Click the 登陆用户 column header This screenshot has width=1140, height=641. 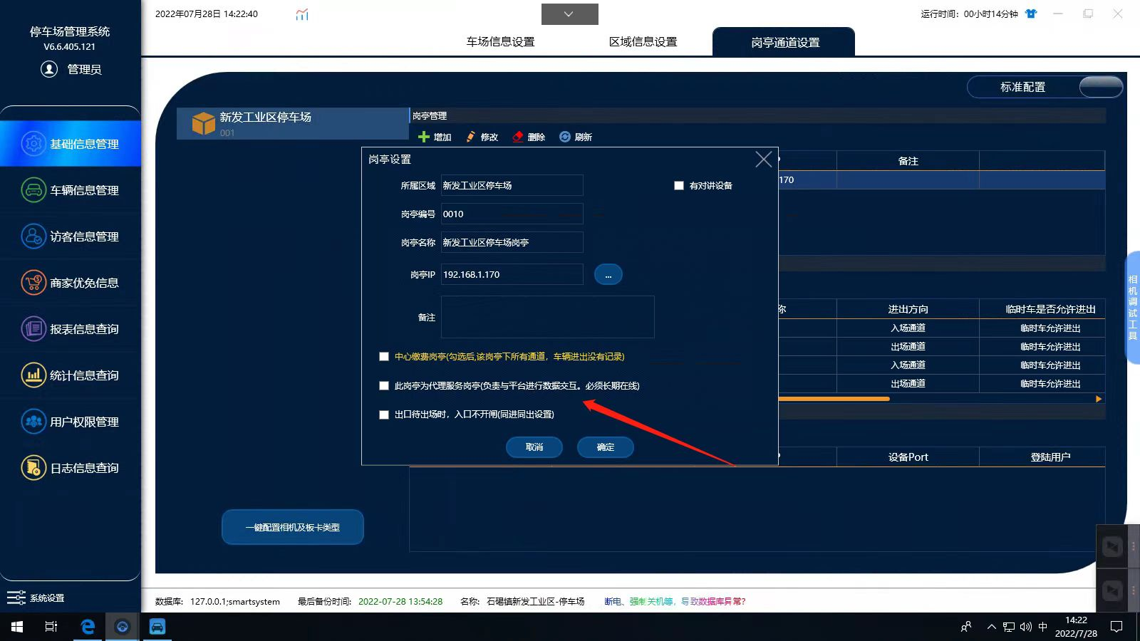point(1050,457)
